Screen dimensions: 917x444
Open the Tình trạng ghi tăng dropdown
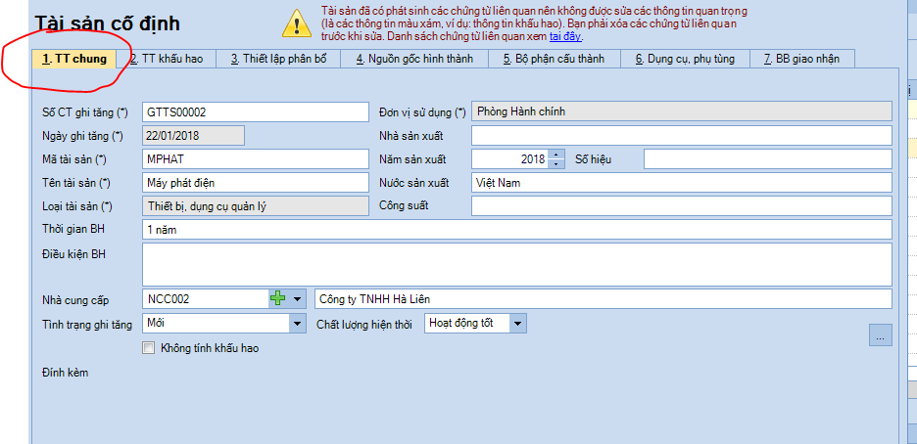point(298,323)
